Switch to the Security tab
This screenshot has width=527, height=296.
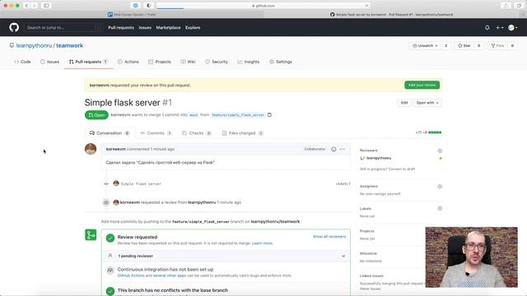coord(217,62)
